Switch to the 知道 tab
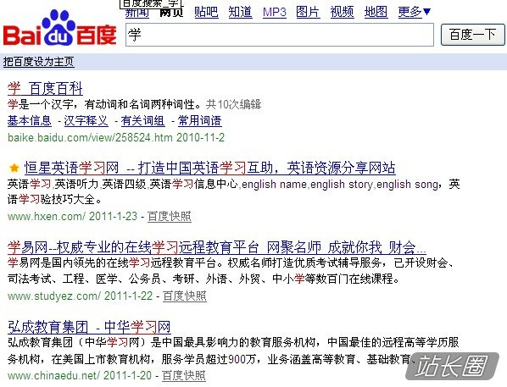This screenshot has height=387, width=507. point(240,12)
